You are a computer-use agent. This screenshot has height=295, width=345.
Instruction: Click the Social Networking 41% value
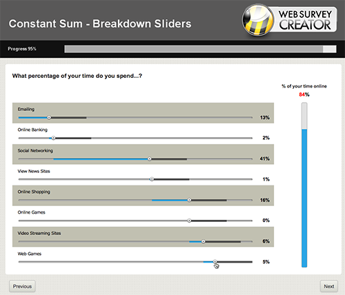click(265, 159)
